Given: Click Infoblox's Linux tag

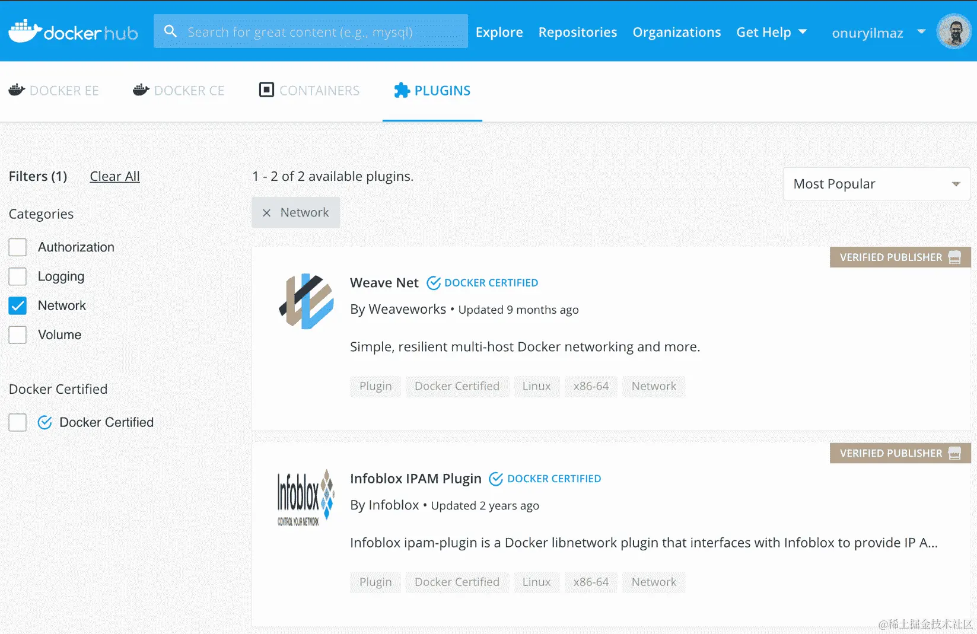Looking at the screenshot, I should pyautogui.click(x=537, y=582).
